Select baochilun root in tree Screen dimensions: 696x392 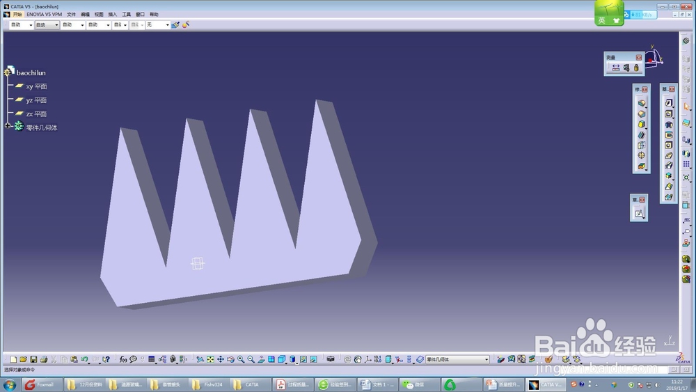31,72
